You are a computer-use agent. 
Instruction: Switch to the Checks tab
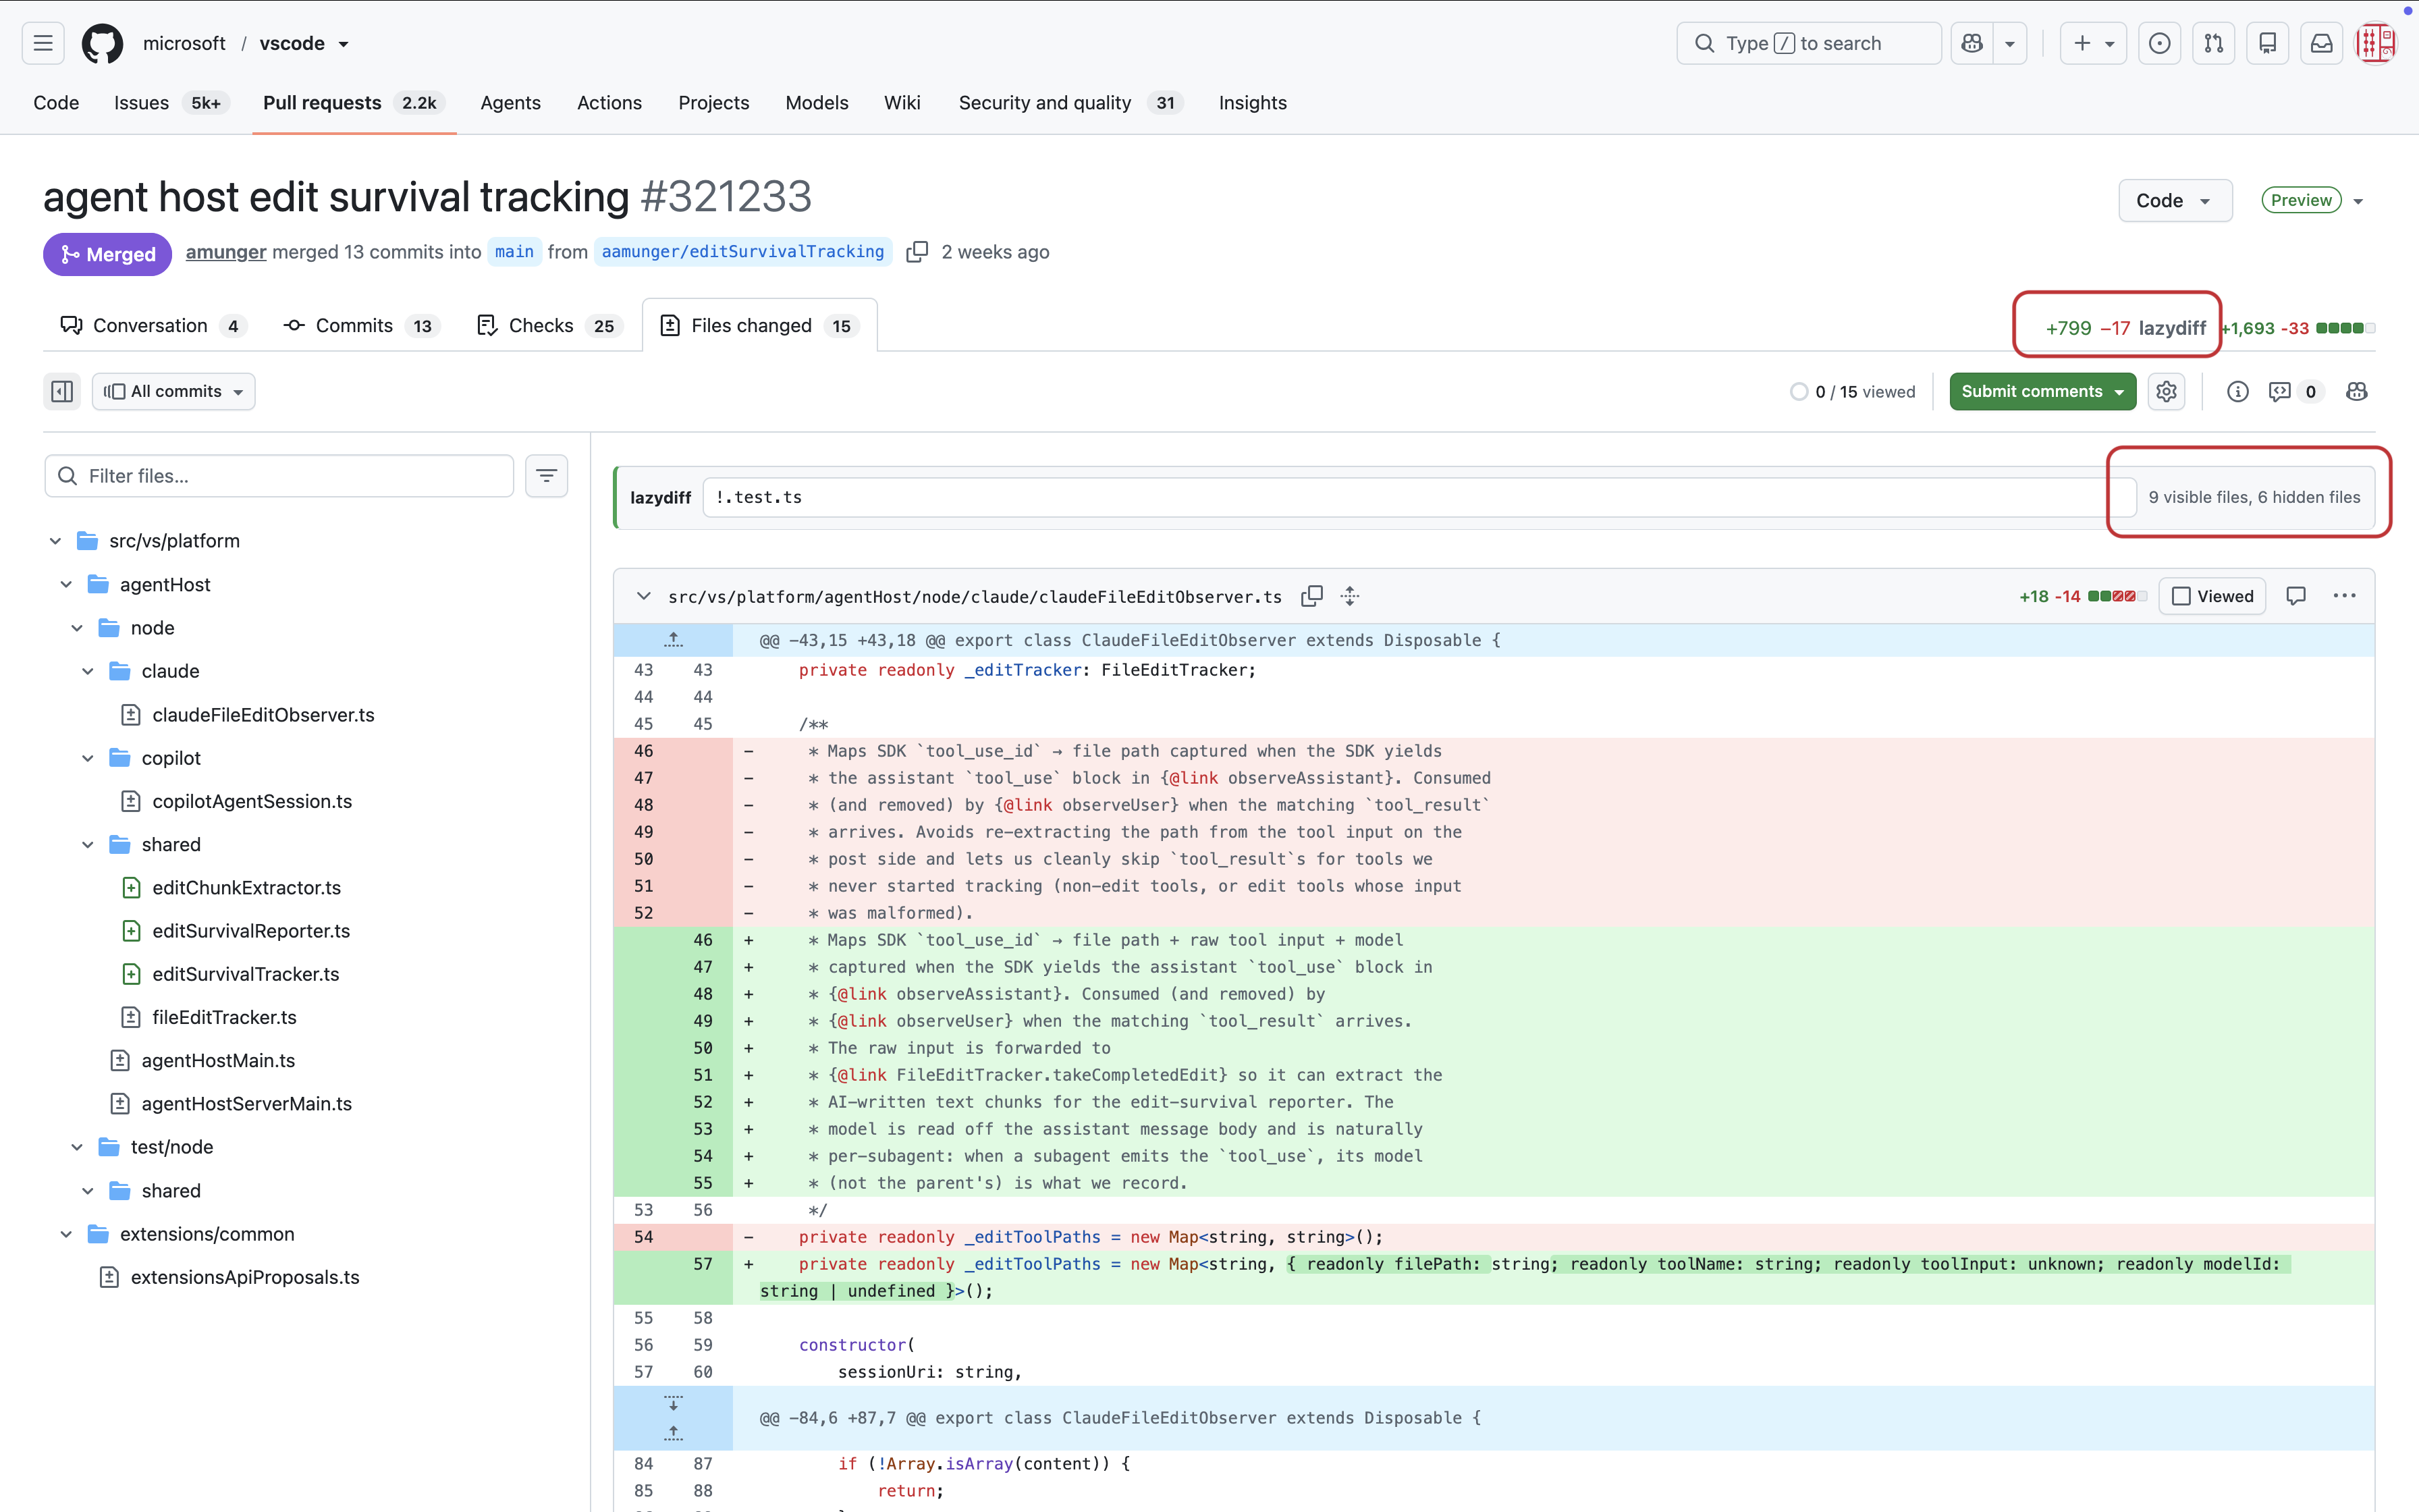click(549, 325)
